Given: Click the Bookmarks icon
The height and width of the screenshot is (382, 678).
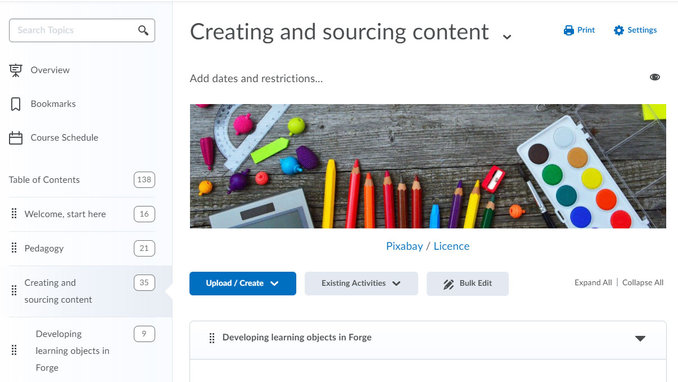Looking at the screenshot, I should click(16, 104).
